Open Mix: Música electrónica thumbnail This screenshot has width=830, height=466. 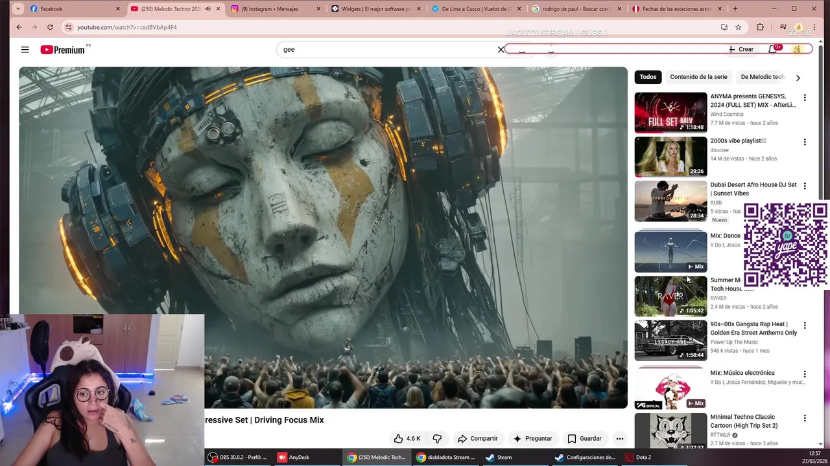click(670, 389)
